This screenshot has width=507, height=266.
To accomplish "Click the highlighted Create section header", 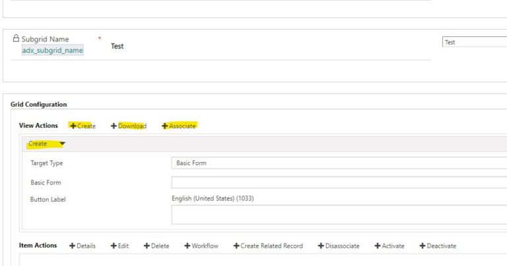I will click(x=38, y=144).
